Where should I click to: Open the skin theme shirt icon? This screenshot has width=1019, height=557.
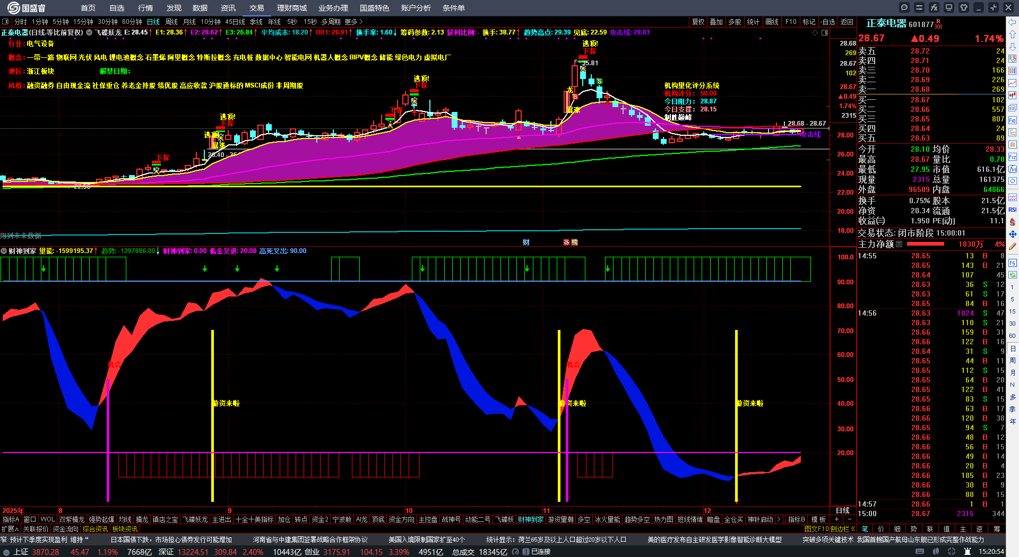pyautogui.click(x=964, y=7)
